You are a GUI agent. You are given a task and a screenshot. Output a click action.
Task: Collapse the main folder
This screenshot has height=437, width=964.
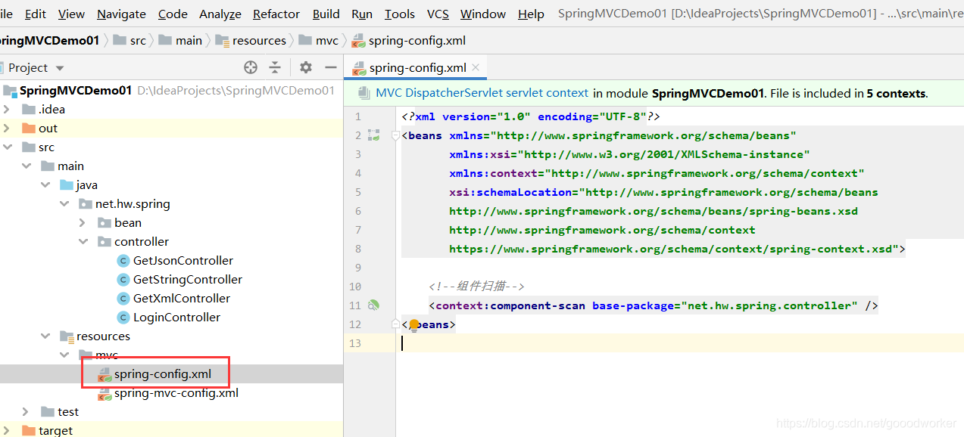(x=27, y=166)
